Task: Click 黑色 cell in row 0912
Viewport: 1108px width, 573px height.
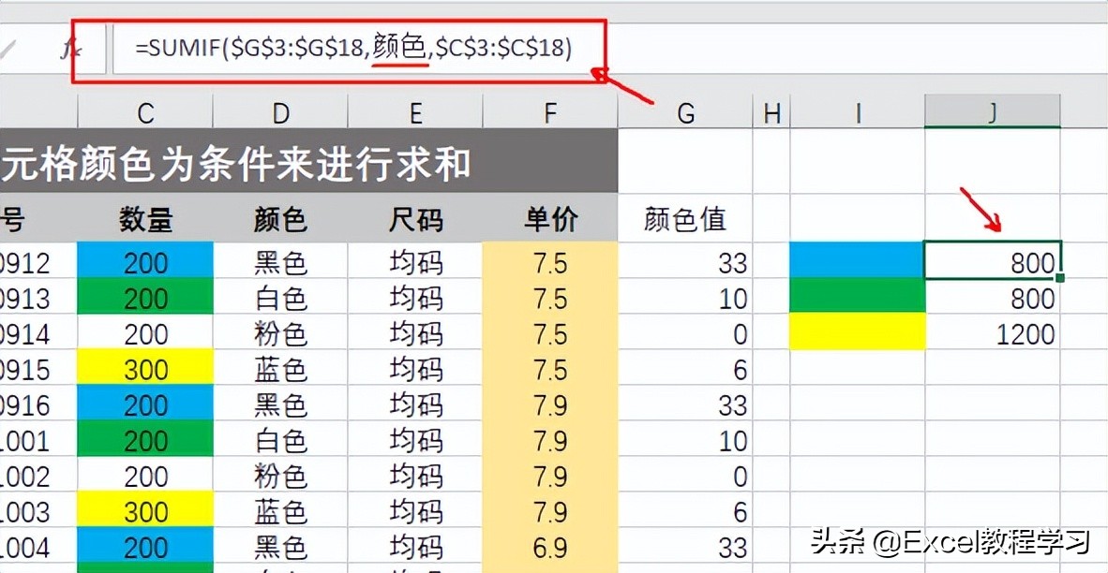Action: pos(280,262)
